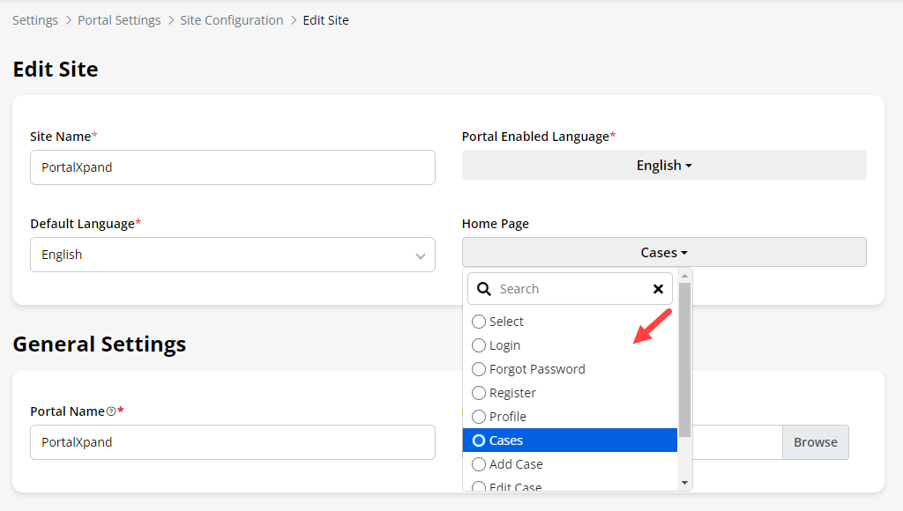Select the Login radio option
This screenshot has width=903, height=511.
(x=479, y=345)
